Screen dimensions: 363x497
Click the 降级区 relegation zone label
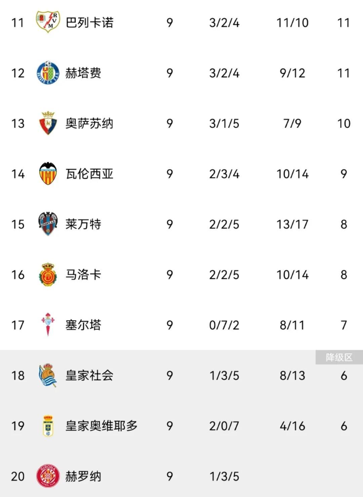coord(339,357)
